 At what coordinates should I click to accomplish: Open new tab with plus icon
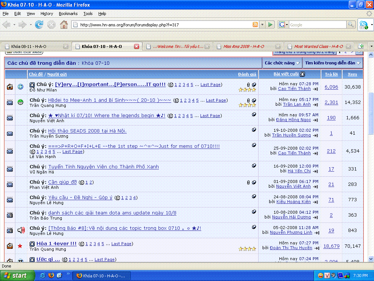pyautogui.click(x=361, y=46)
